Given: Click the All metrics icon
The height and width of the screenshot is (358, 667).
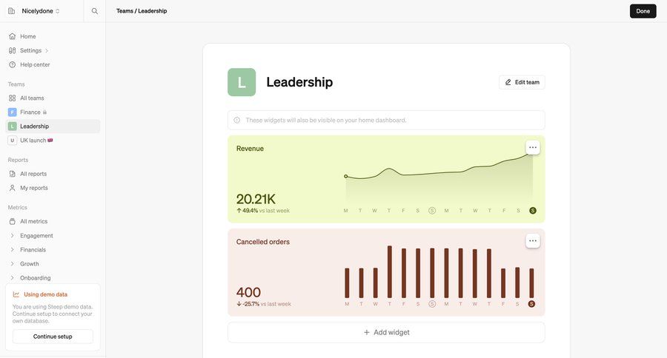Looking at the screenshot, I should pyautogui.click(x=13, y=221).
